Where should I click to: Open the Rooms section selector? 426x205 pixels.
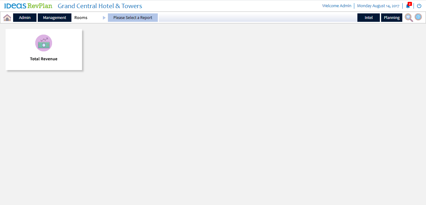coord(81,18)
